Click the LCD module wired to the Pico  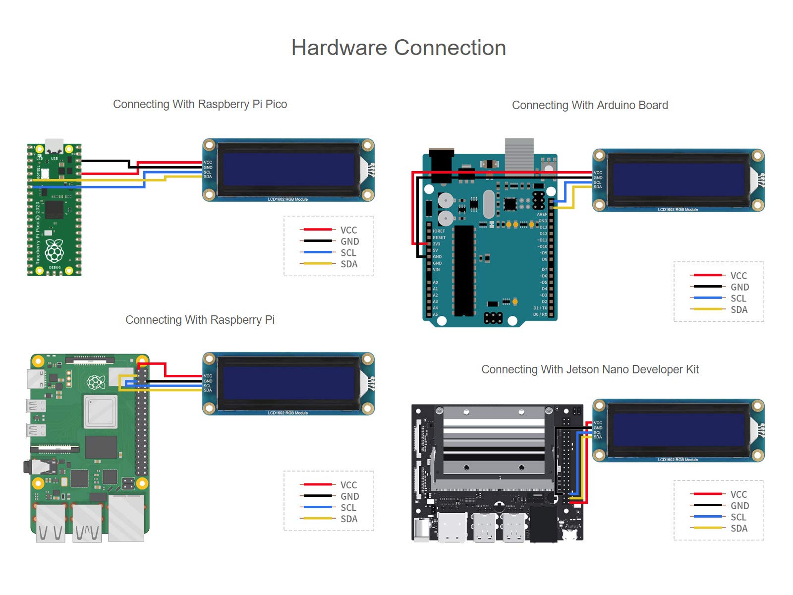[288, 170]
